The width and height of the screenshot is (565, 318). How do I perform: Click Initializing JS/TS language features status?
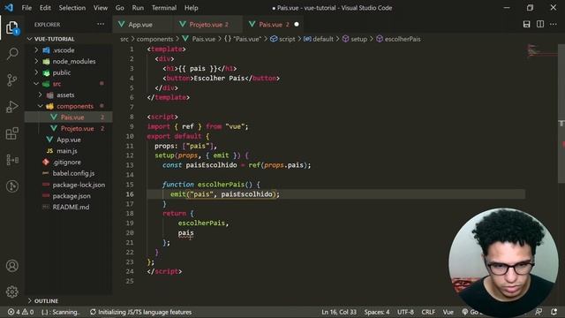pyautogui.click(x=141, y=312)
